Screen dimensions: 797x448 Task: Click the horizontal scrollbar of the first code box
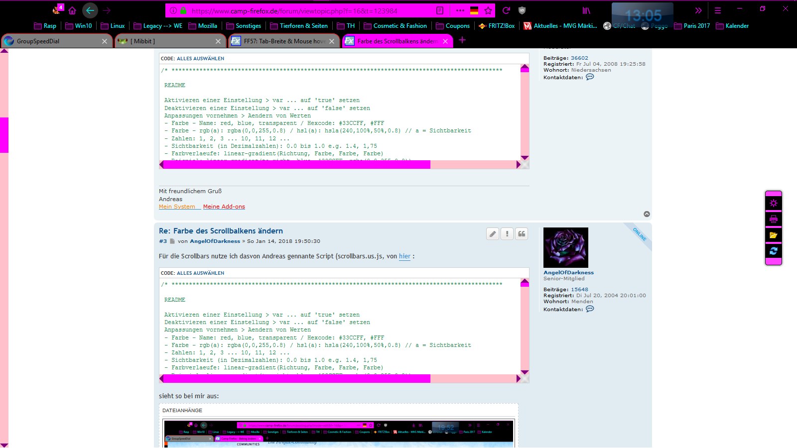296,165
